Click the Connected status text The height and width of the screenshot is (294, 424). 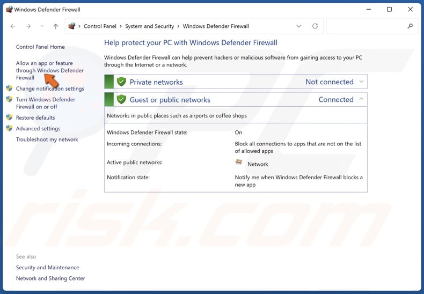pyautogui.click(x=336, y=99)
